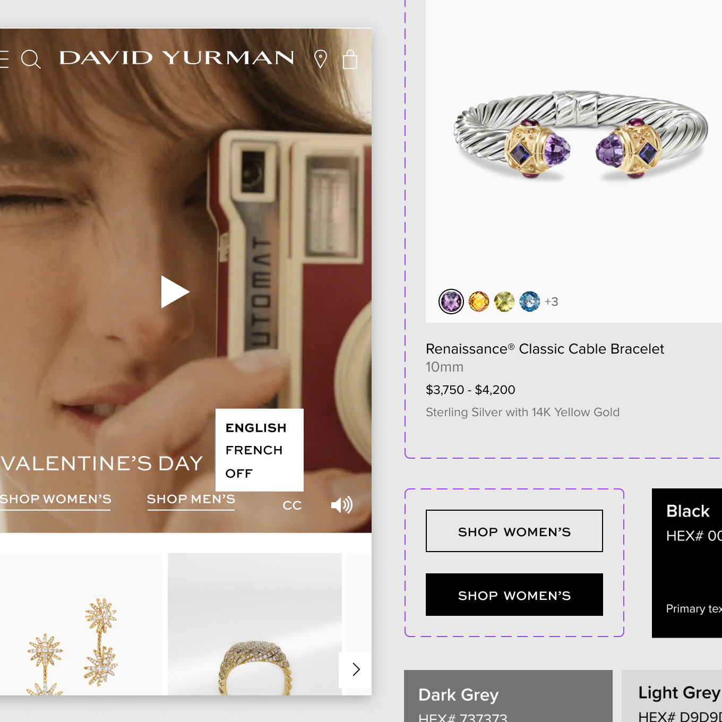This screenshot has width=722, height=722.
Task: Select FRENCH captions option
Action: [x=254, y=450]
